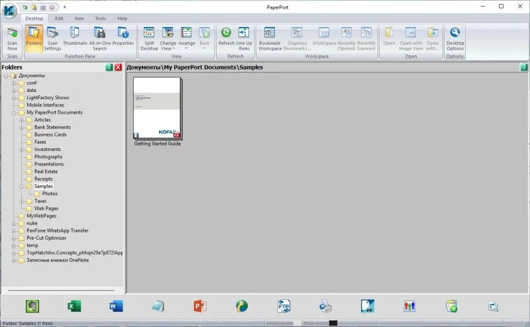Screen dimensions: 530x327
Task: Expand the conf folder
Action: (14, 83)
